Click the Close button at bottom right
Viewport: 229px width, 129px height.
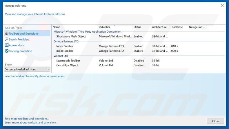pyautogui.click(x=215, y=121)
